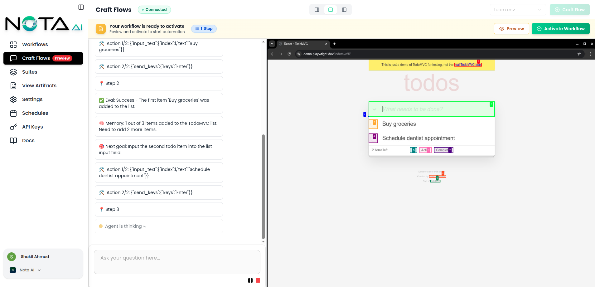595x287 pixels.
Task: Pause the running agent
Action: pyautogui.click(x=250, y=280)
